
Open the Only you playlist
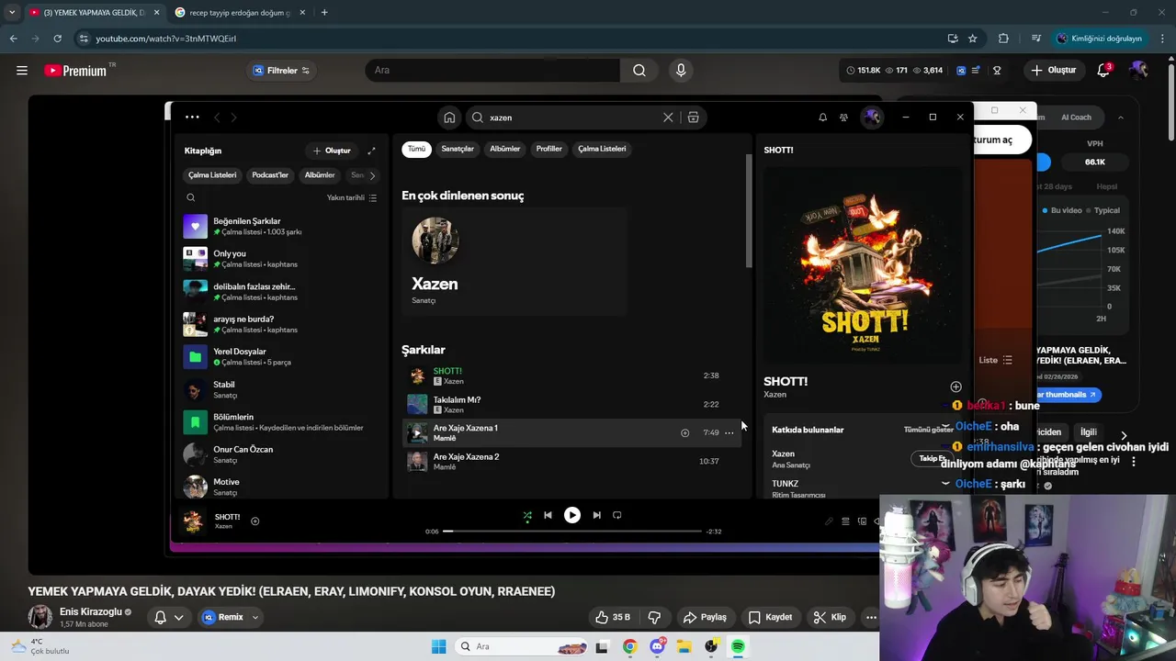pos(279,259)
